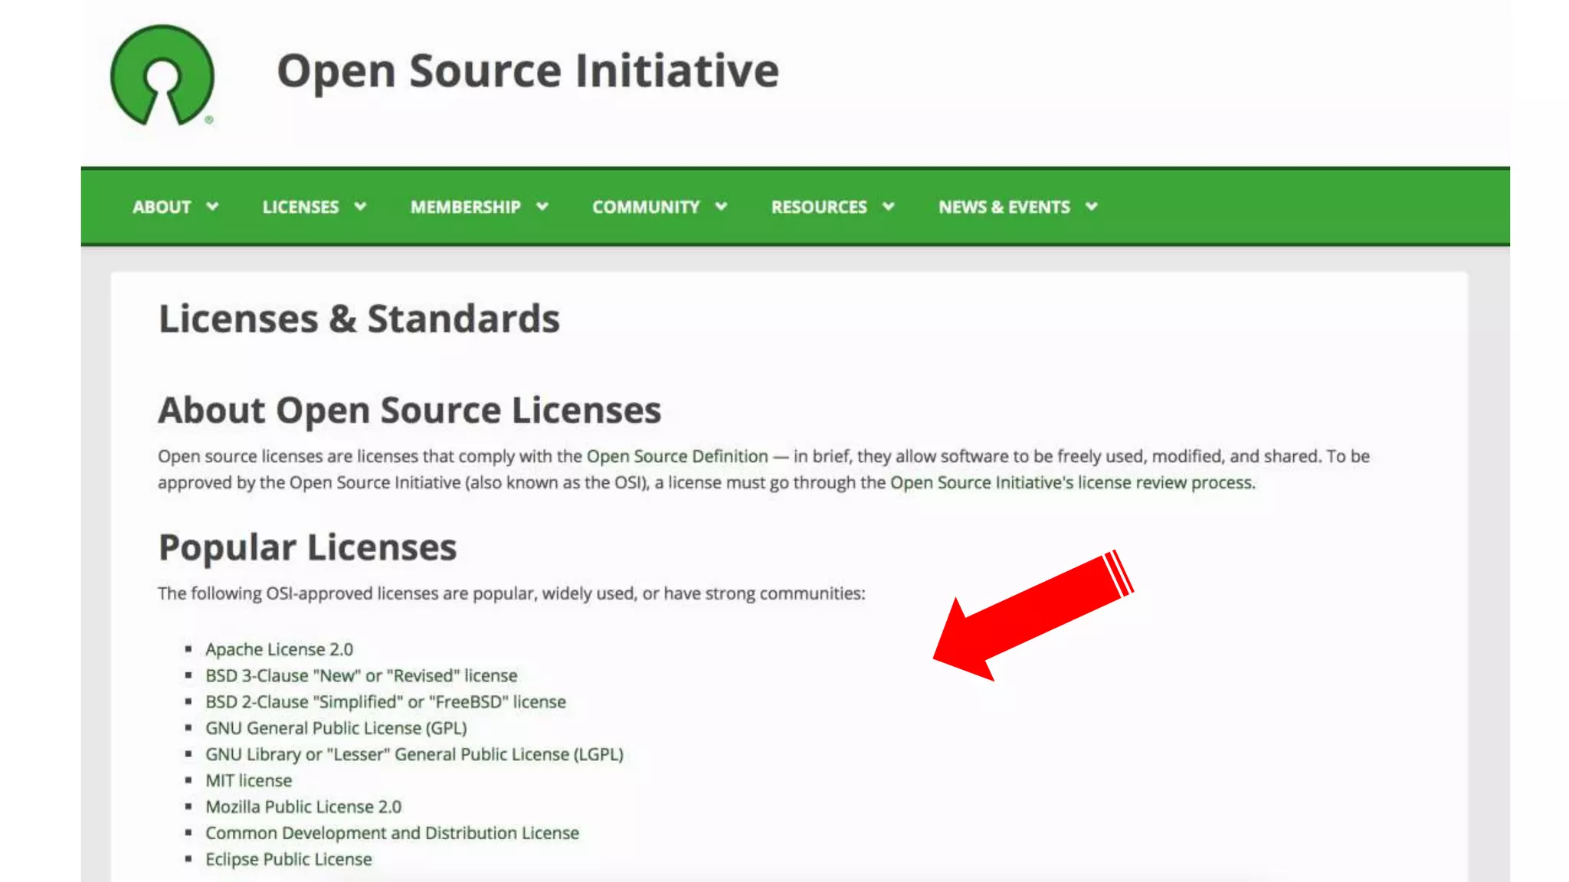This screenshot has height=882, width=1569.
Task: Open Mozilla Public License 2.0 link
Action: [303, 807]
